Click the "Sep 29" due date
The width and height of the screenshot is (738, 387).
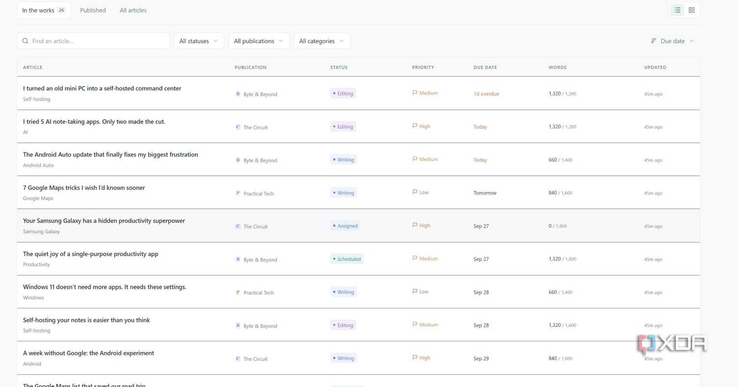(481, 359)
